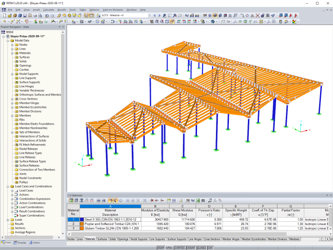Toggle DXF in the status bar
The width and height of the screenshot is (333, 250).
coord(210,248)
